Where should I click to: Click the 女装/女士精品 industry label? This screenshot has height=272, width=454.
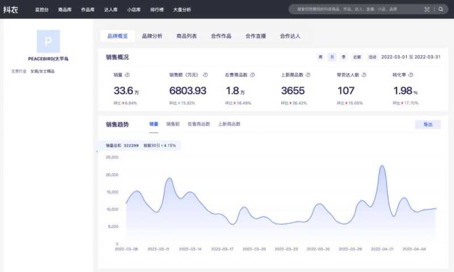click(x=43, y=71)
